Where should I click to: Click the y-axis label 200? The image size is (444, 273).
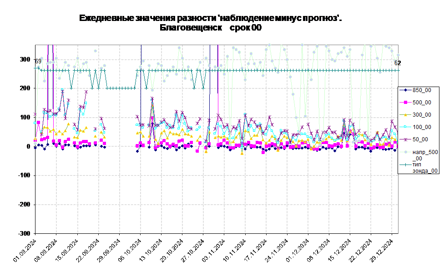pyautogui.click(x=25, y=88)
